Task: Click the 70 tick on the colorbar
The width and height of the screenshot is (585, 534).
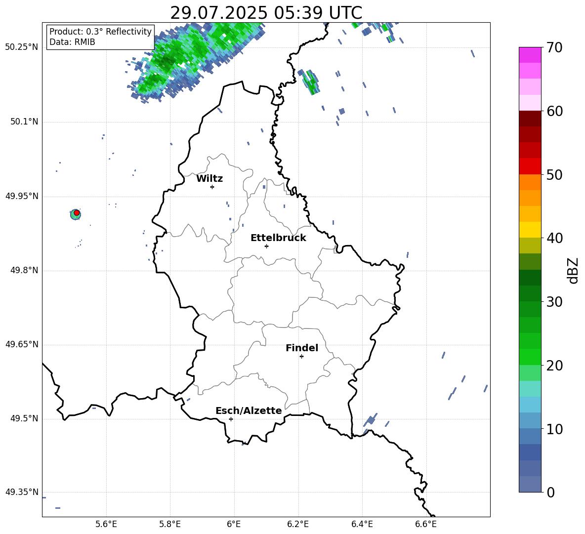Action: (554, 47)
